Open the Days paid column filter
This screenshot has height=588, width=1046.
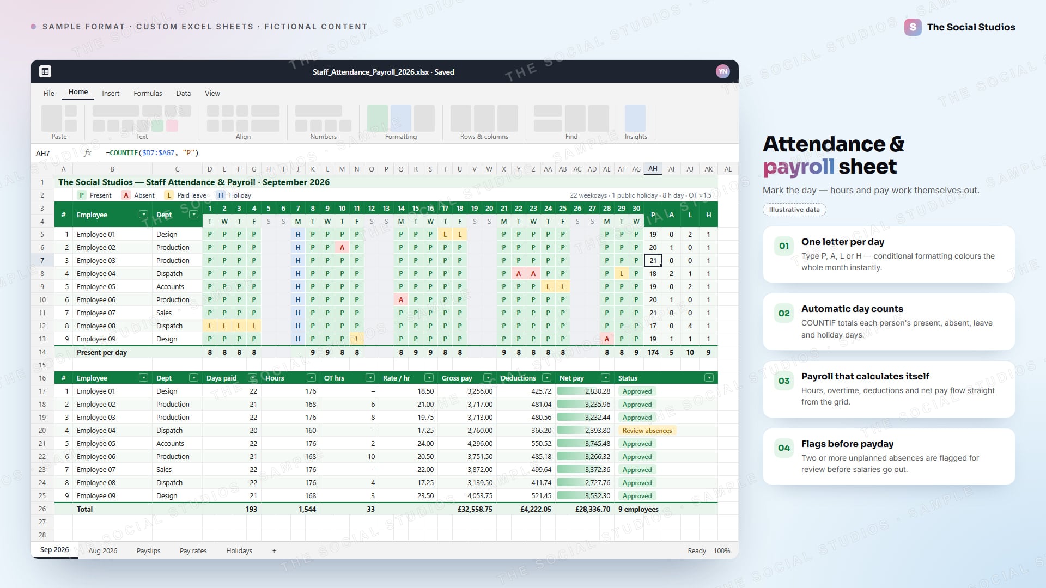pos(252,378)
